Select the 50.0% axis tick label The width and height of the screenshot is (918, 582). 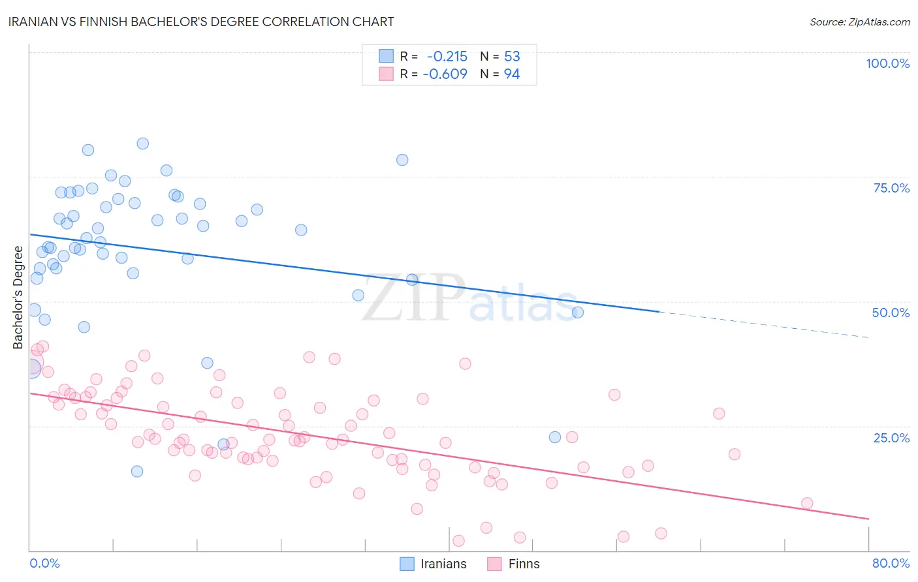click(891, 313)
